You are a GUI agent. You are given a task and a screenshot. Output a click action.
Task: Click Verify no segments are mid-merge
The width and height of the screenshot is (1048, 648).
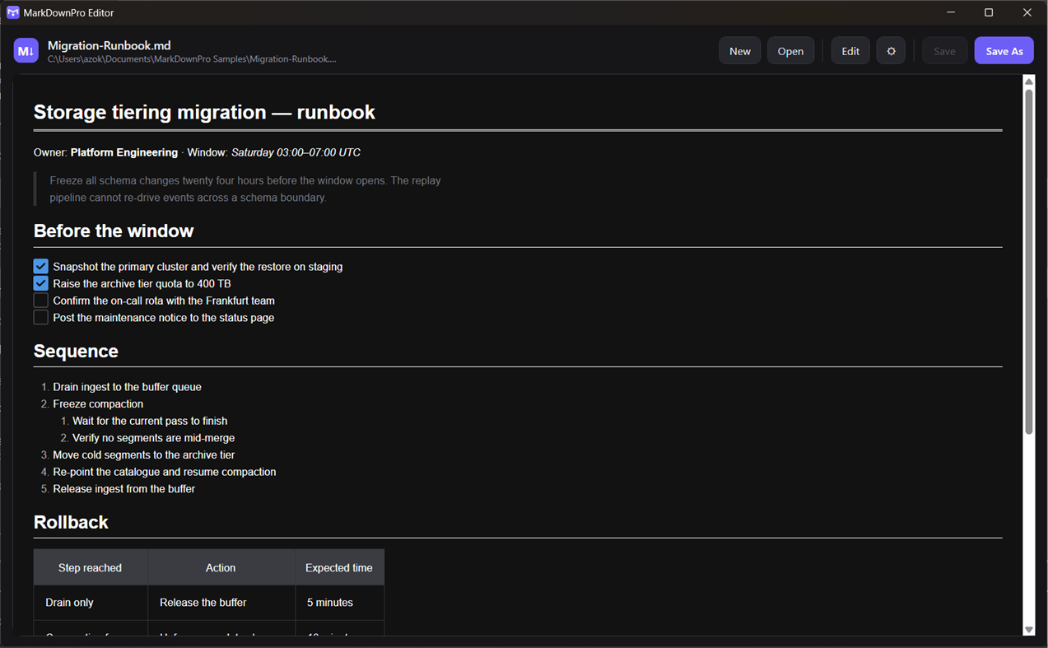153,438
